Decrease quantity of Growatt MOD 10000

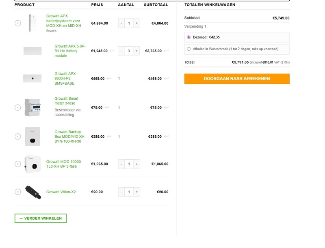click(121, 164)
